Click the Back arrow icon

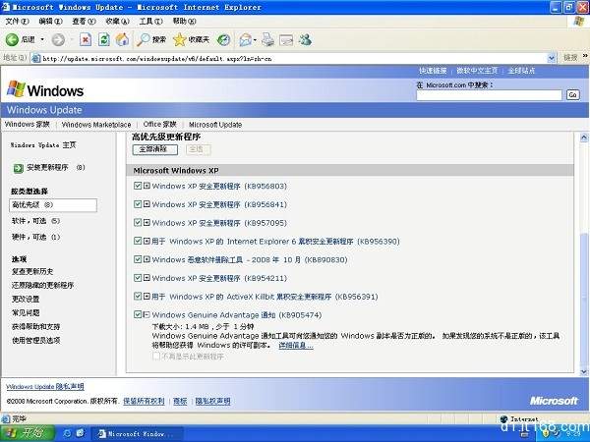[12, 39]
